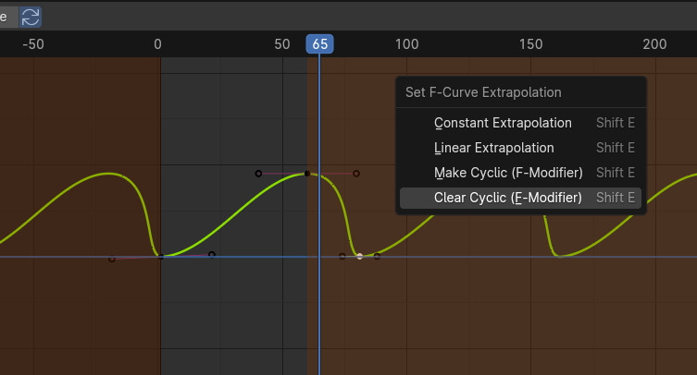Click frame 100 on the timeline ruler
This screenshot has width=697, height=375.
(x=406, y=44)
